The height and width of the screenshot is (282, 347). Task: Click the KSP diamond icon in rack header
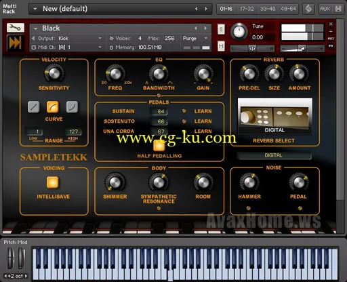coord(308,9)
